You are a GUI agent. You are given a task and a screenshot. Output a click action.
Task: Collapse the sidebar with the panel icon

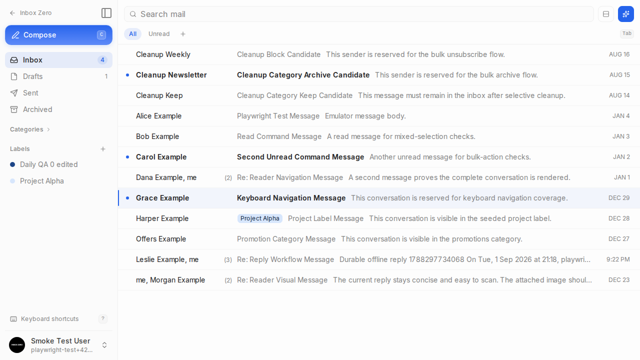[x=106, y=13]
